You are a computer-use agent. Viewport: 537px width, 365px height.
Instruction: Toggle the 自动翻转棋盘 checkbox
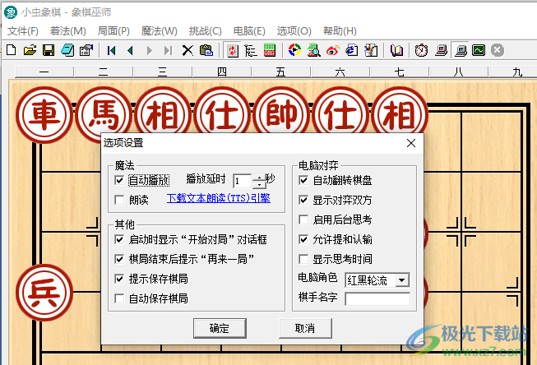pos(303,180)
